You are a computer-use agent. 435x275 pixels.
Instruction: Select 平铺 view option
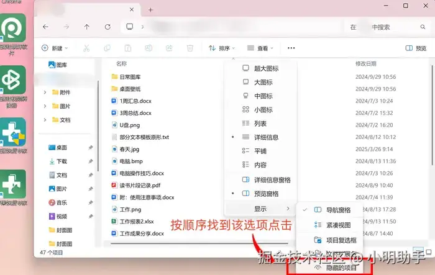[260, 151]
